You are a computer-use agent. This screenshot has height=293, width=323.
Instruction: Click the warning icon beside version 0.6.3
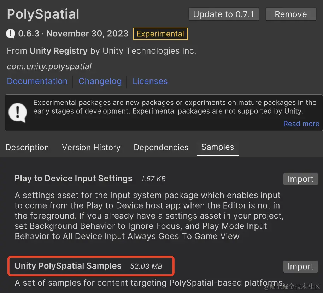click(x=11, y=34)
